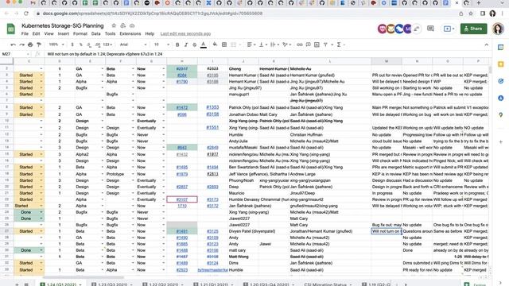
Task: Check the cloud save status icon
Action: coord(132,25)
